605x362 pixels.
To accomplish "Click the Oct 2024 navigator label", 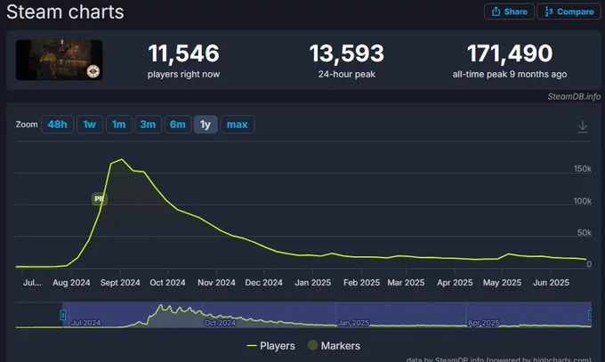I will coord(220,323).
